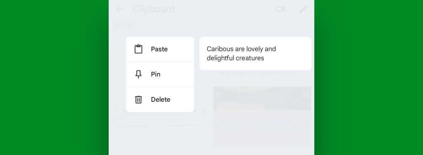Tap the faded tip text below clip card
Viewport: 423px width, 155px height.
(254, 73)
